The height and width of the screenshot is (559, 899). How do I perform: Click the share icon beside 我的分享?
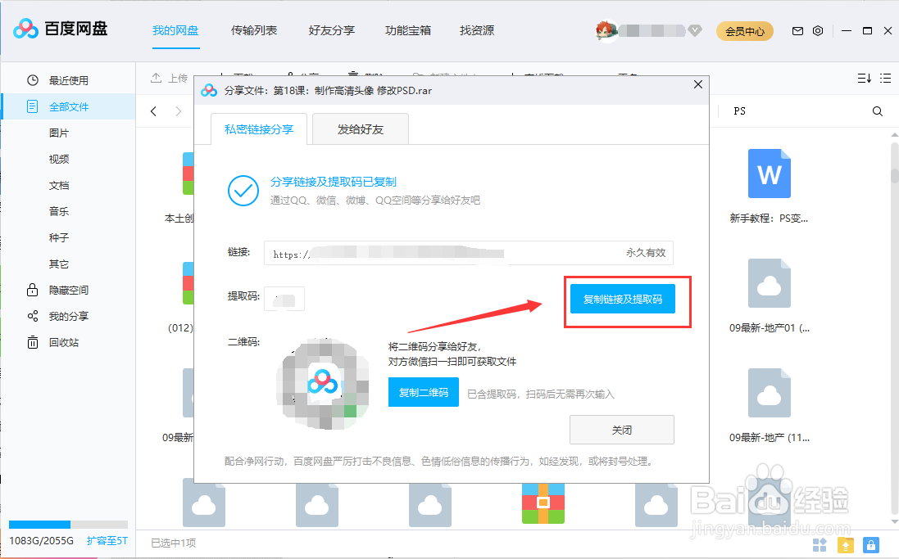(x=33, y=316)
